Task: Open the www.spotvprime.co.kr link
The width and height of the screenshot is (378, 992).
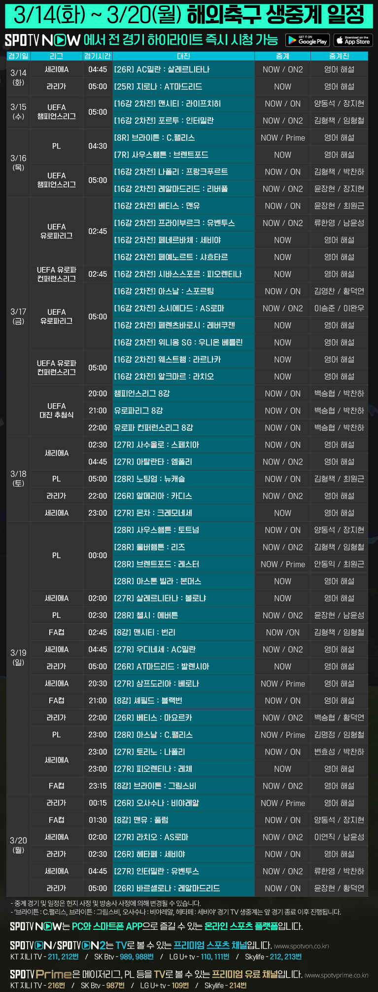Action: 336,975
